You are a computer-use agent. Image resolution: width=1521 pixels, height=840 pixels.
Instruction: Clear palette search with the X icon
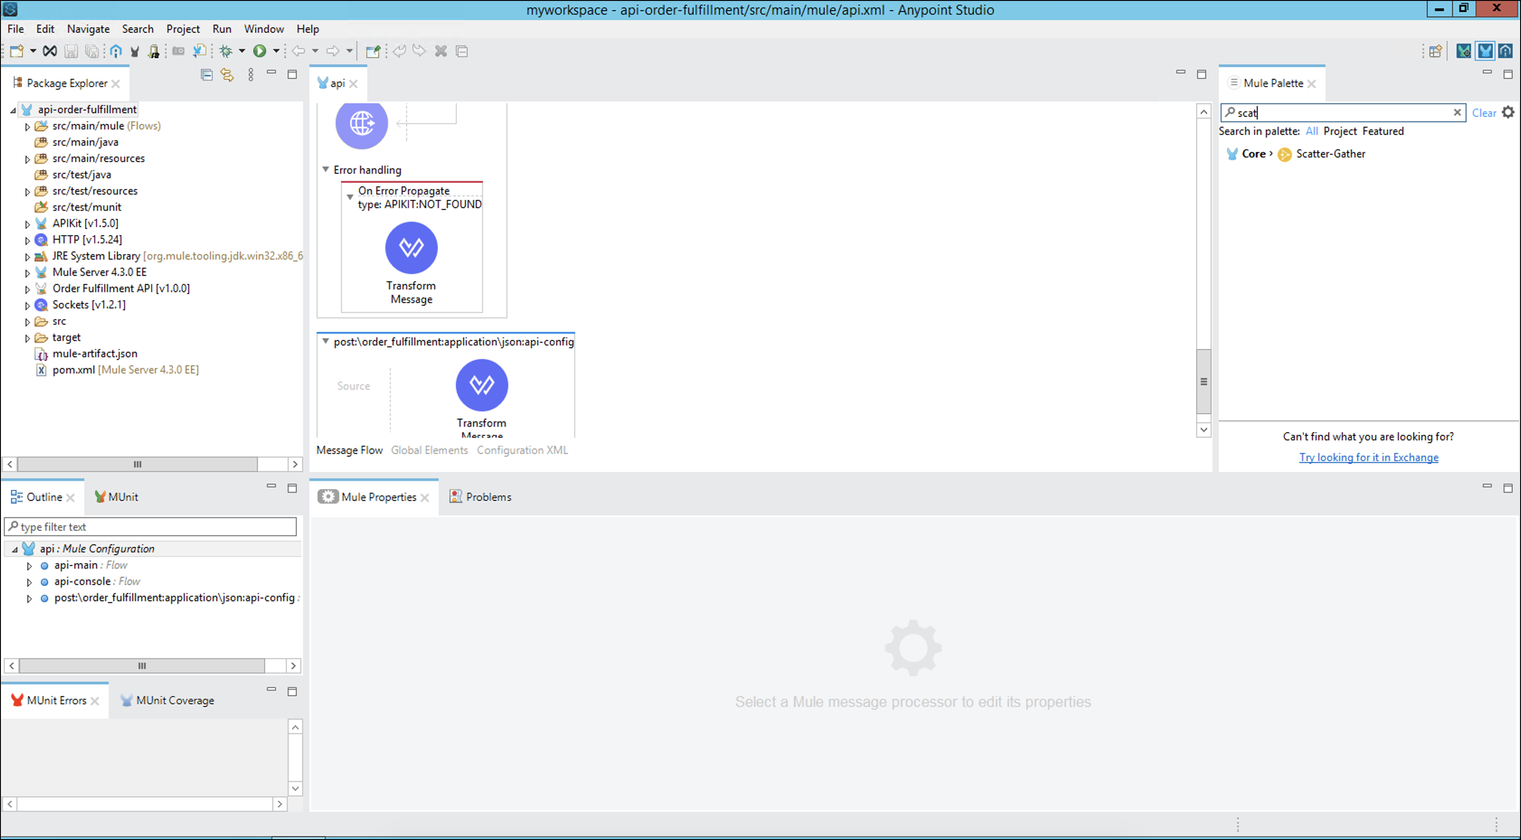1457,112
